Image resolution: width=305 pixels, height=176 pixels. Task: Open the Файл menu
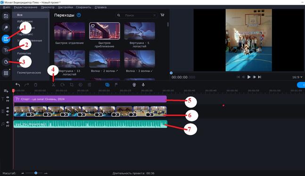point(7,7)
